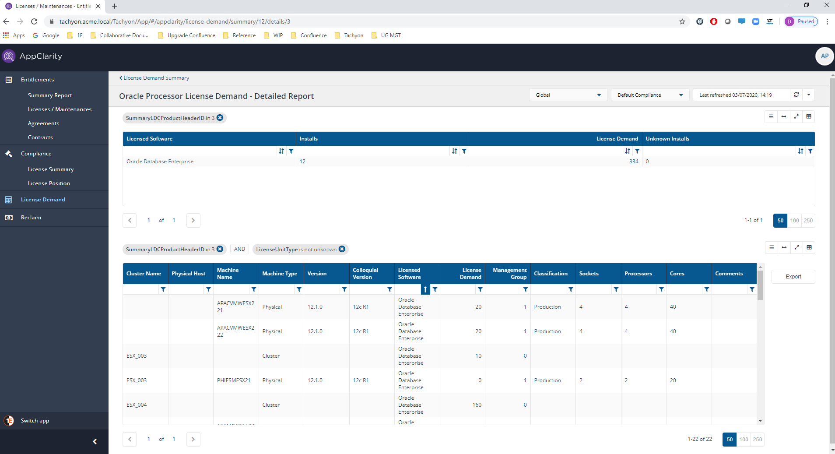The width and height of the screenshot is (835, 454).
Task: Open filter for Classification column
Action: coord(571,289)
